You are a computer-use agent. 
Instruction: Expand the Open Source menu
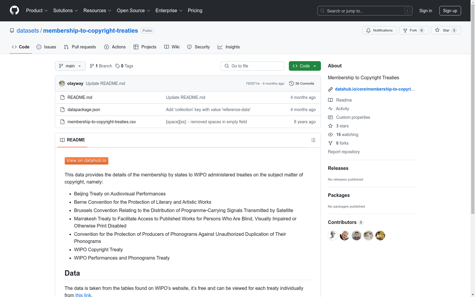(134, 10)
